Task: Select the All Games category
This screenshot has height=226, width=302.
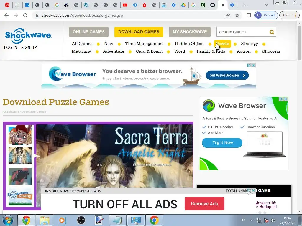Action: [82, 44]
